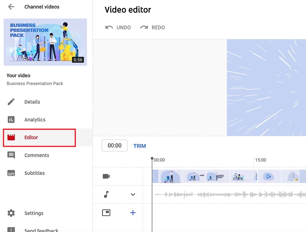306x232 pixels.
Task: Select the audio track music note icon
Action: (x=107, y=195)
